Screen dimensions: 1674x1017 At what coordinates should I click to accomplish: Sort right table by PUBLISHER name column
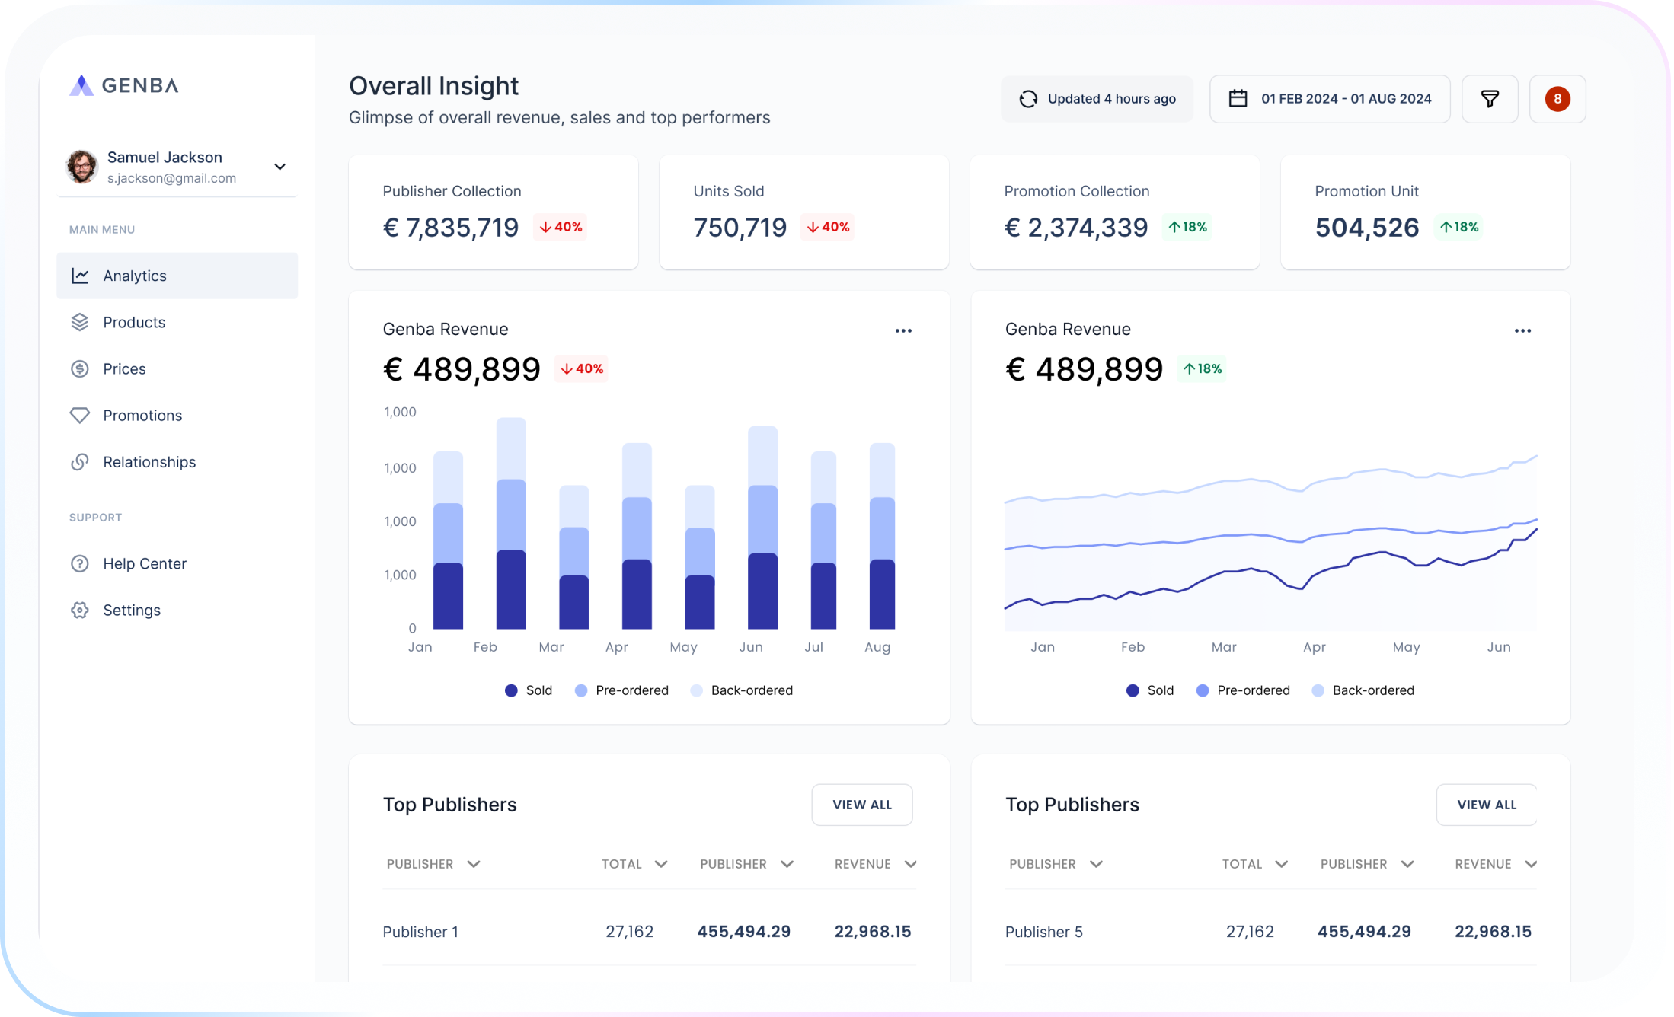(x=1056, y=864)
